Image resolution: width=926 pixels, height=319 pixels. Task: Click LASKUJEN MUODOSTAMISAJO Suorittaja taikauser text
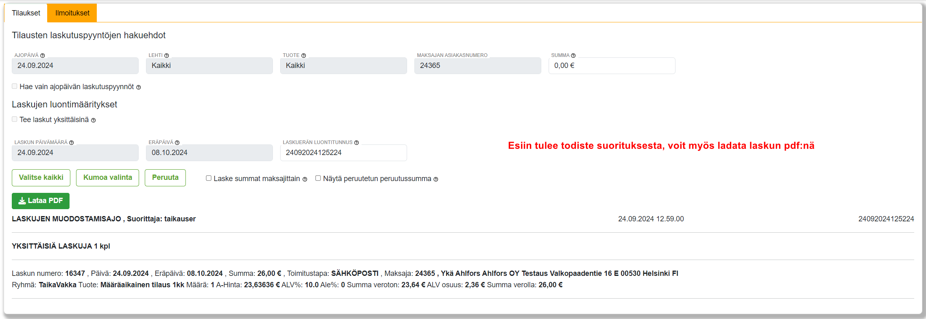point(104,219)
